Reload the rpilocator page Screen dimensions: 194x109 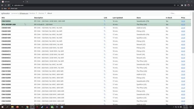[x=9, y=5]
